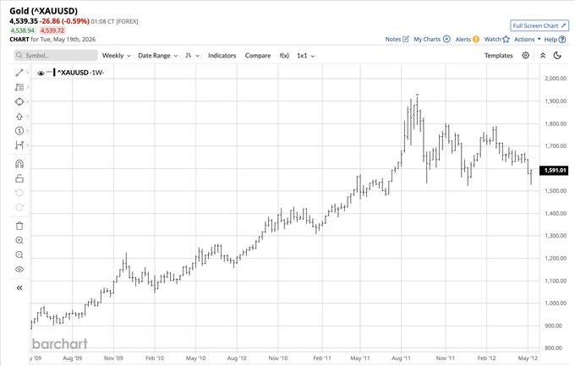Select the arrow marker tool

[x=19, y=117]
